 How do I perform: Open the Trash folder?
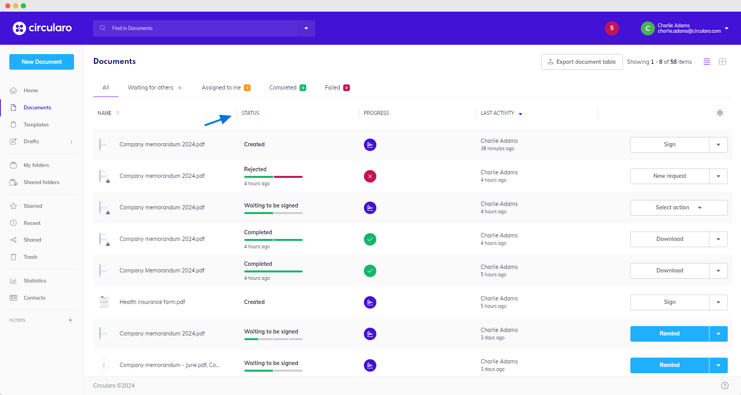click(x=30, y=257)
